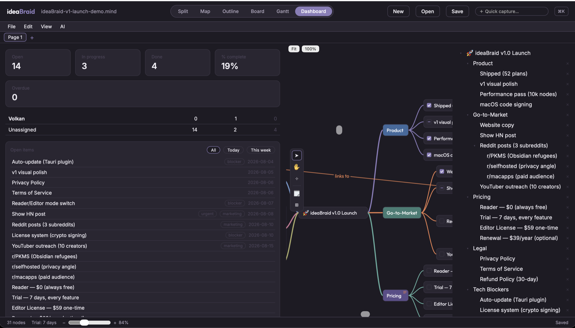Remove macOS code signing outline row via ×
The width and height of the screenshot is (575, 328).
point(567,104)
